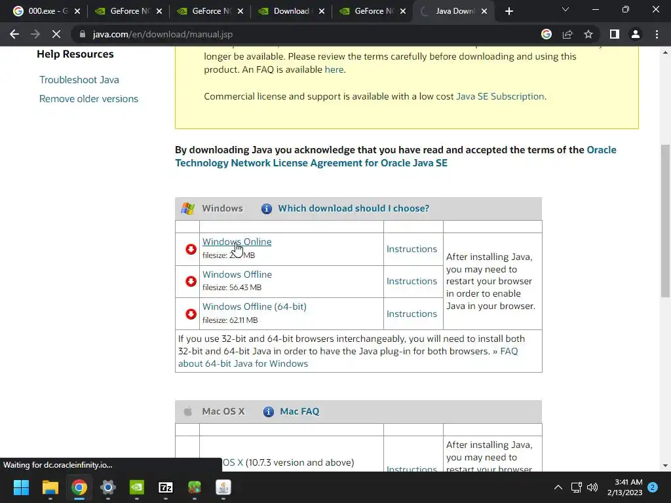Click red download arrow for Windows Online
Image resolution: width=671 pixels, height=503 pixels.
tap(191, 249)
